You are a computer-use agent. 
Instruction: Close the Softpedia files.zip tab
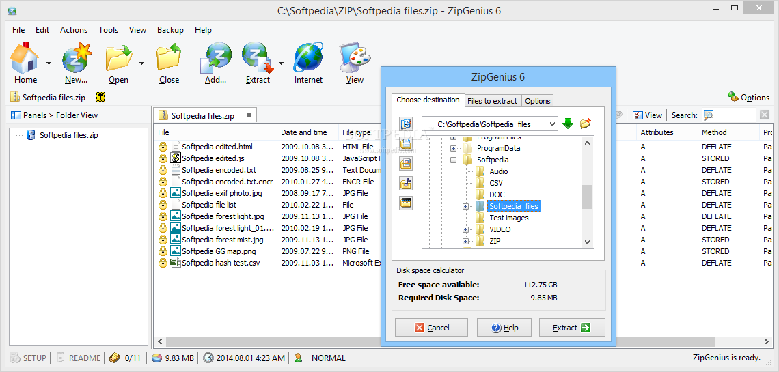pyautogui.click(x=249, y=115)
